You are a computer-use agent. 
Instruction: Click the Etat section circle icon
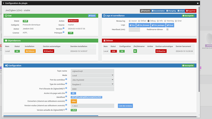click(x=6, y=16)
